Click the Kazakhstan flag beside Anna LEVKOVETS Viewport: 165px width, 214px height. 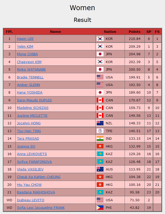pos(100,154)
